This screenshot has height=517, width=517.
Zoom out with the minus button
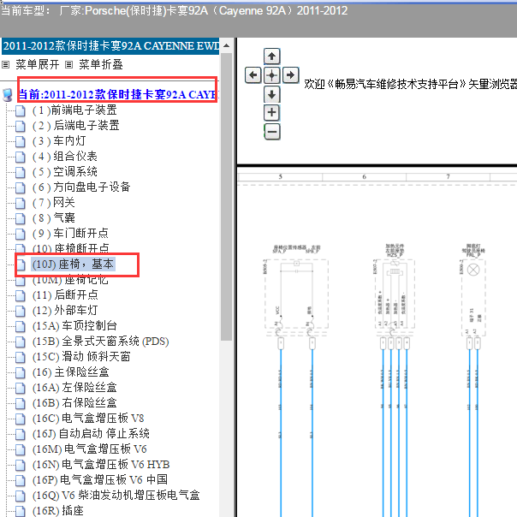pyautogui.click(x=272, y=132)
